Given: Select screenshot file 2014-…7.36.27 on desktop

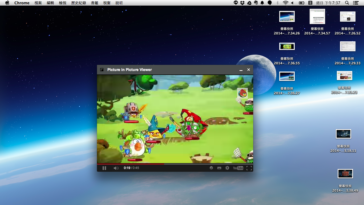Looking at the screenshot, I should click(x=287, y=83).
